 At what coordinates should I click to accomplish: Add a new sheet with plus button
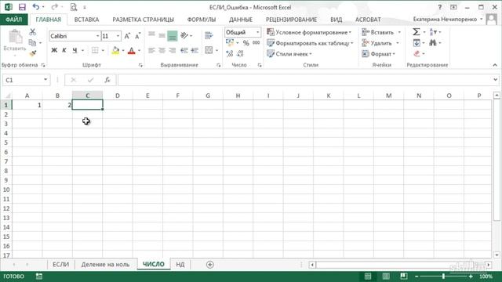coord(210,265)
